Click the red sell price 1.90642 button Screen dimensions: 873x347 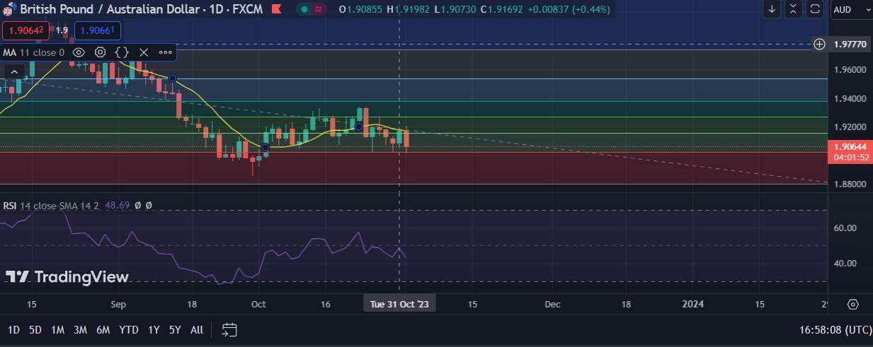point(26,30)
